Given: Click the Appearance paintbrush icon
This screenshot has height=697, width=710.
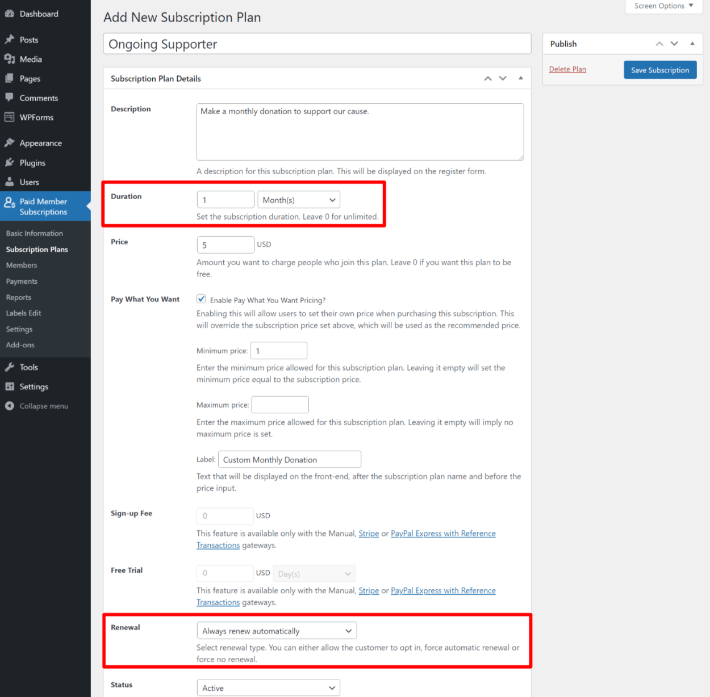Looking at the screenshot, I should pyautogui.click(x=10, y=143).
